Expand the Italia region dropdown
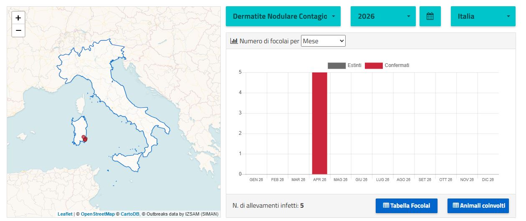Screen dimensions: 526x221 [x=483, y=16]
